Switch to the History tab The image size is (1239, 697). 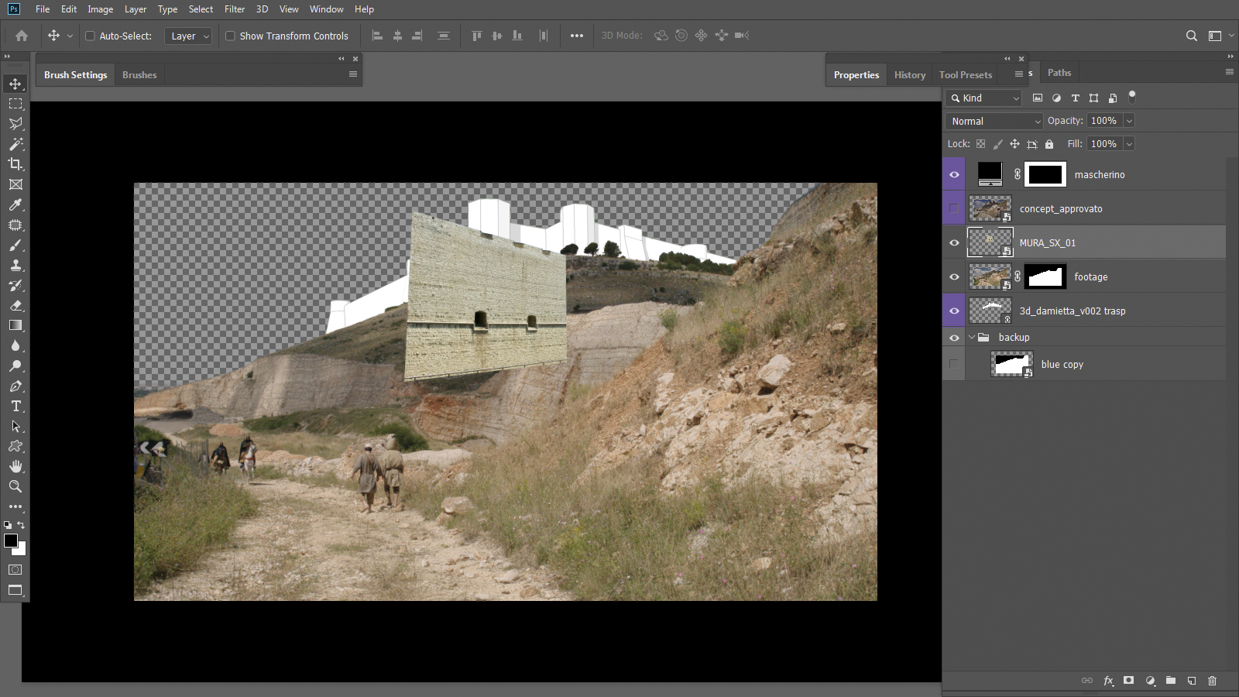click(x=909, y=75)
